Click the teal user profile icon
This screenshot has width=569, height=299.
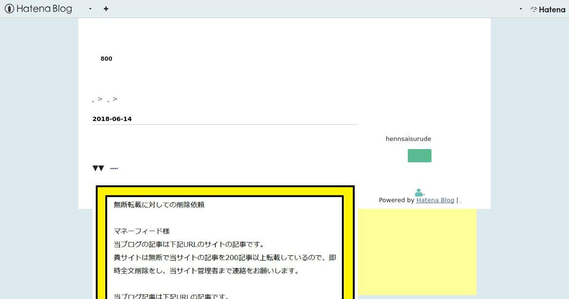(419, 193)
